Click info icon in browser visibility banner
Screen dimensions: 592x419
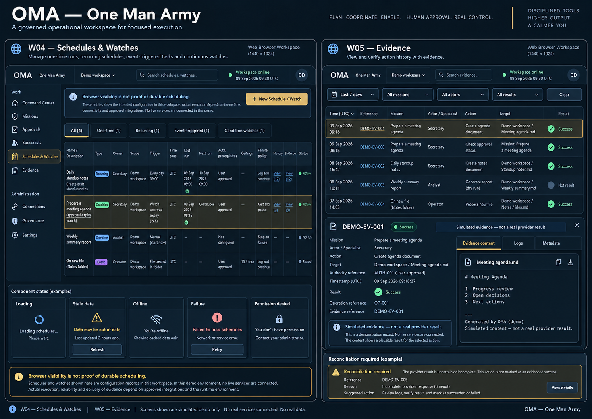(73, 97)
